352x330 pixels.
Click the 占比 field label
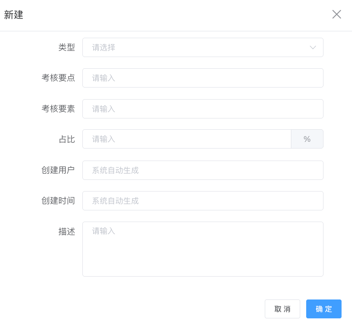(67, 139)
